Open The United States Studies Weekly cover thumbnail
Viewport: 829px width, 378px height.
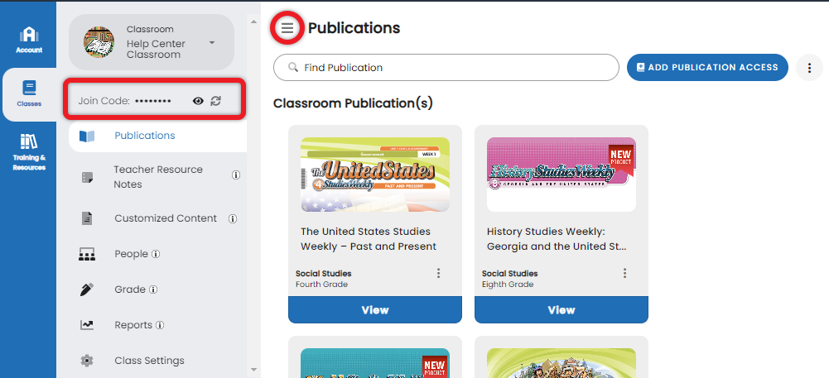(375, 175)
